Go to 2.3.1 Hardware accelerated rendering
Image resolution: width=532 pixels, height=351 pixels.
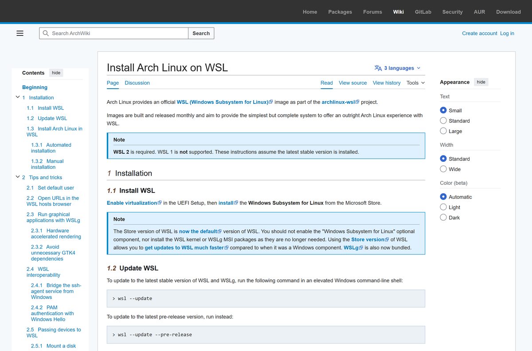click(x=56, y=234)
